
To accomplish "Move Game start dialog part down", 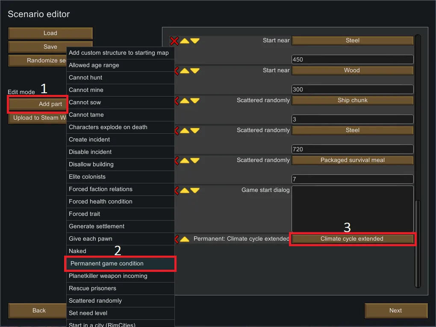I will coord(195,190).
